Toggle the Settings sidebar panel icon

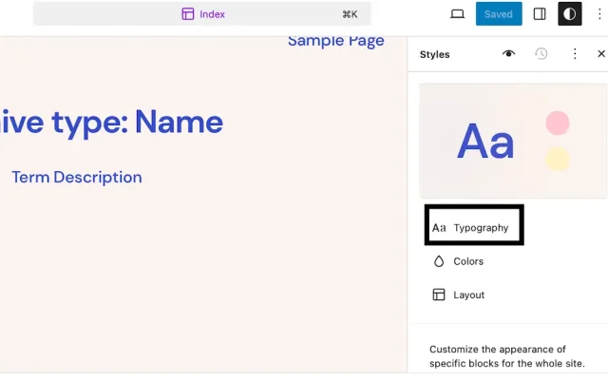pos(540,14)
